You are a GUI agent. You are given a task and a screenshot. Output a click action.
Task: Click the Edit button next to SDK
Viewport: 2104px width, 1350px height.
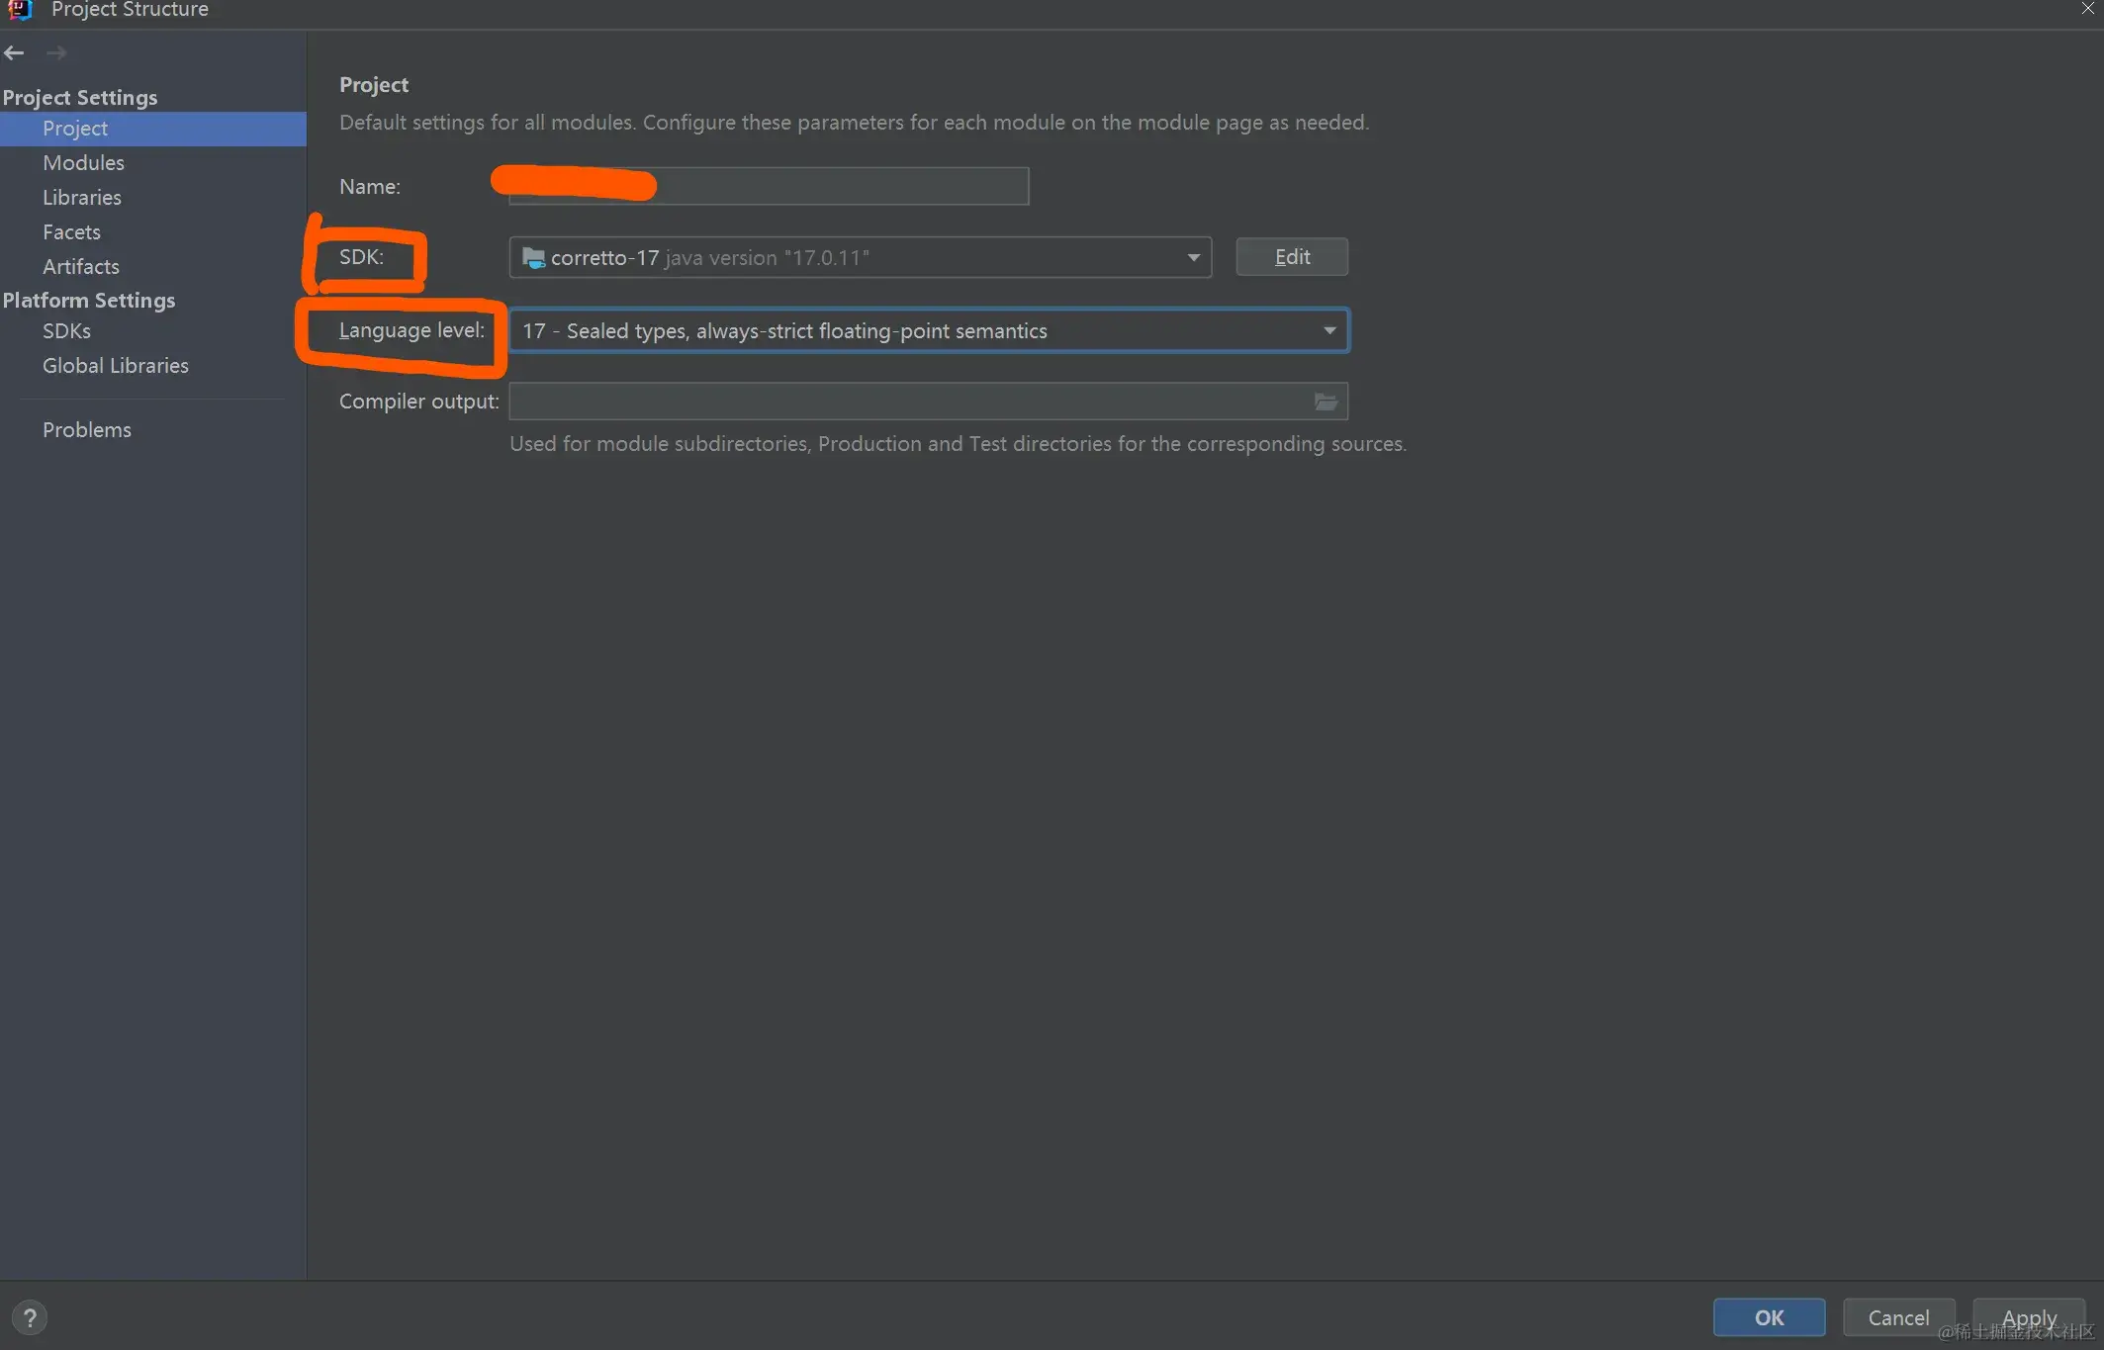coord(1291,256)
